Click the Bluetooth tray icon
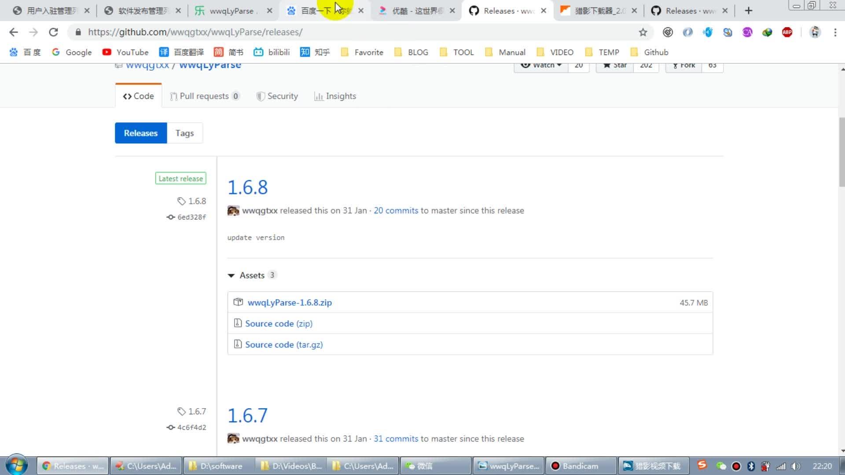The height and width of the screenshot is (475, 845). (751, 466)
